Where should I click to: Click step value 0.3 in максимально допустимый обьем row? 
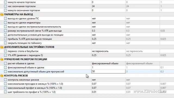point(162,72)
